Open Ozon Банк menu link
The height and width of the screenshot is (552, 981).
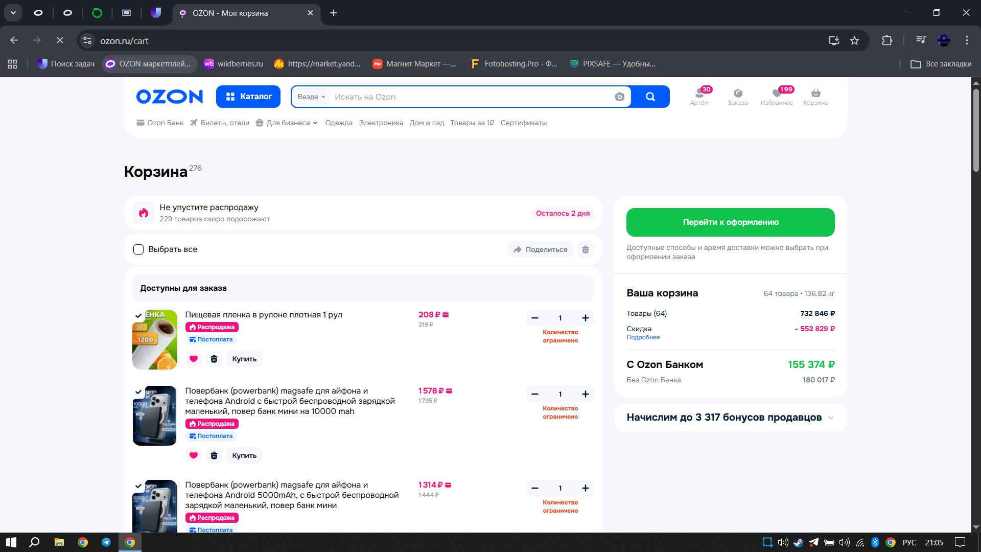(160, 123)
